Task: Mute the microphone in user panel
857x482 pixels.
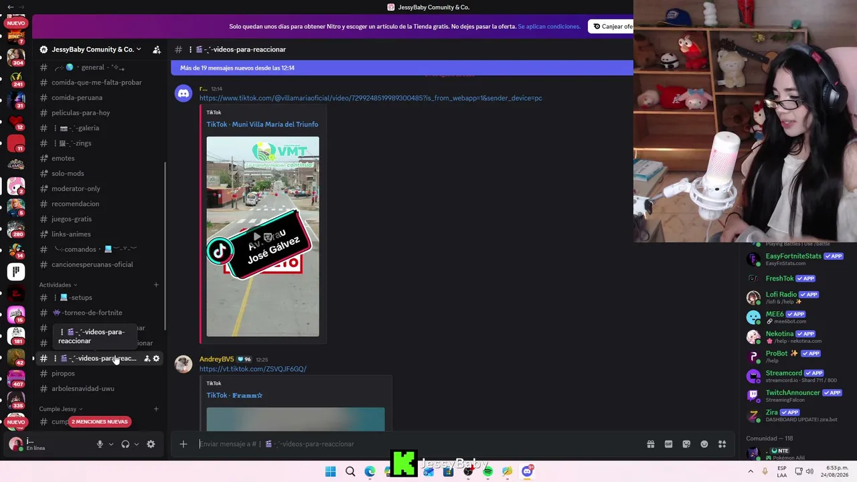Action: coord(100,444)
